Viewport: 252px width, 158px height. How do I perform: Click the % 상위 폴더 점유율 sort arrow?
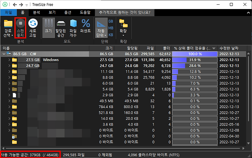[214, 48]
